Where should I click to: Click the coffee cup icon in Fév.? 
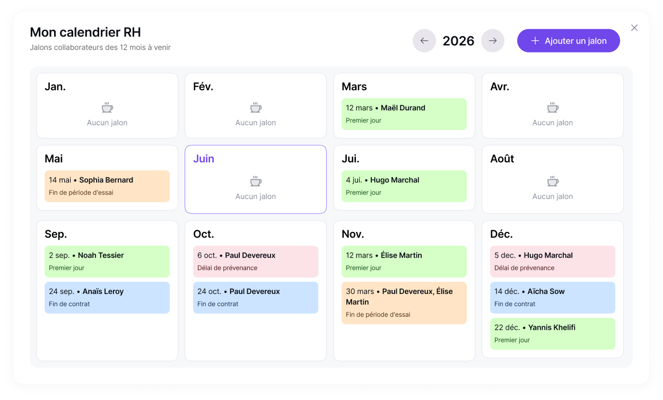coord(256,108)
